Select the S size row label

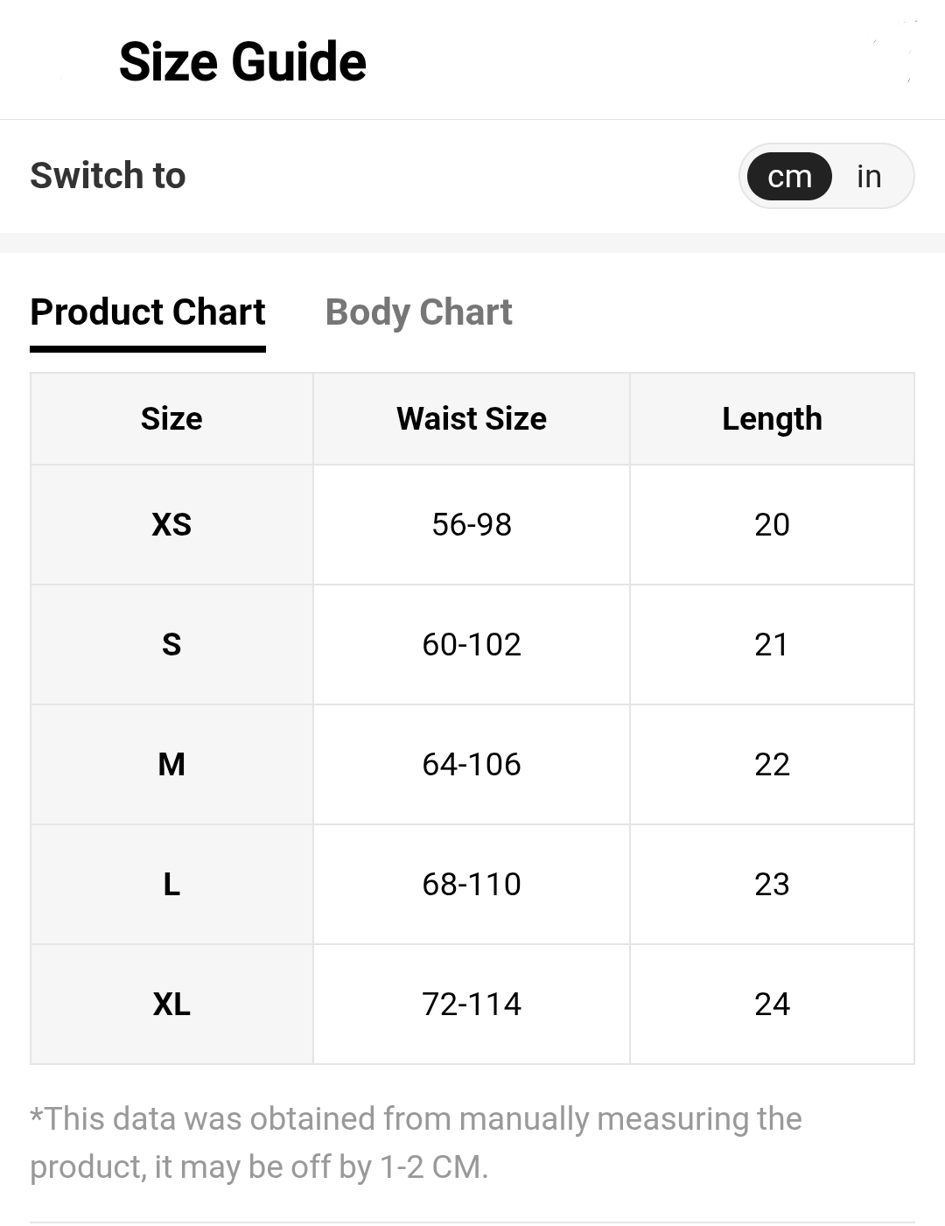[171, 644]
